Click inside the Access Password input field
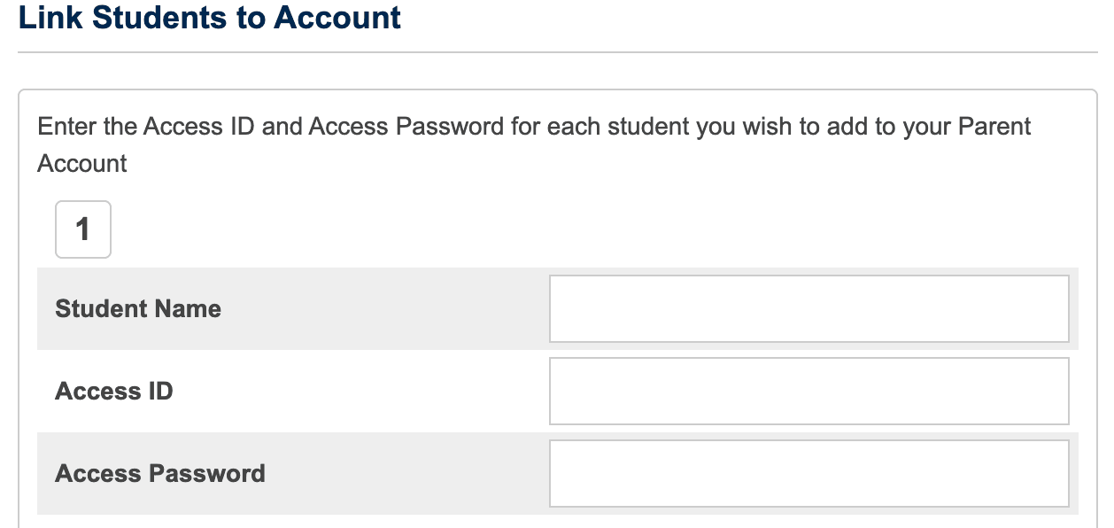This screenshot has height=528, width=1114. pyautogui.click(x=808, y=472)
